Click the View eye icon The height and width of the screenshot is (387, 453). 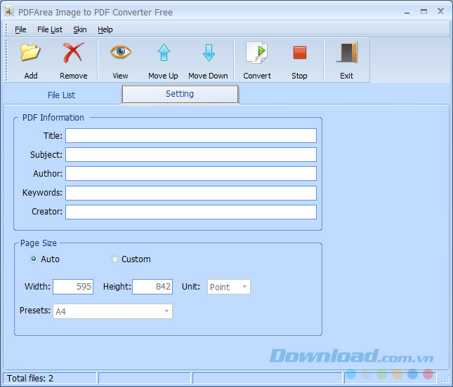pyautogui.click(x=120, y=53)
